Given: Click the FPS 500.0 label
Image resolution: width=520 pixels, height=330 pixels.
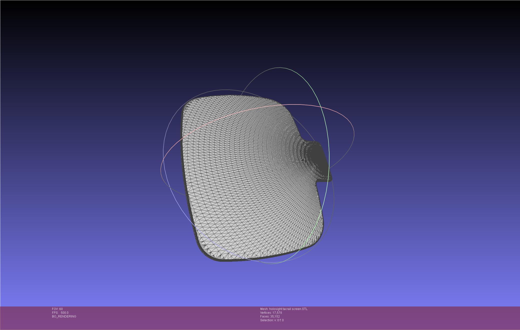Looking at the screenshot, I should point(60,313).
